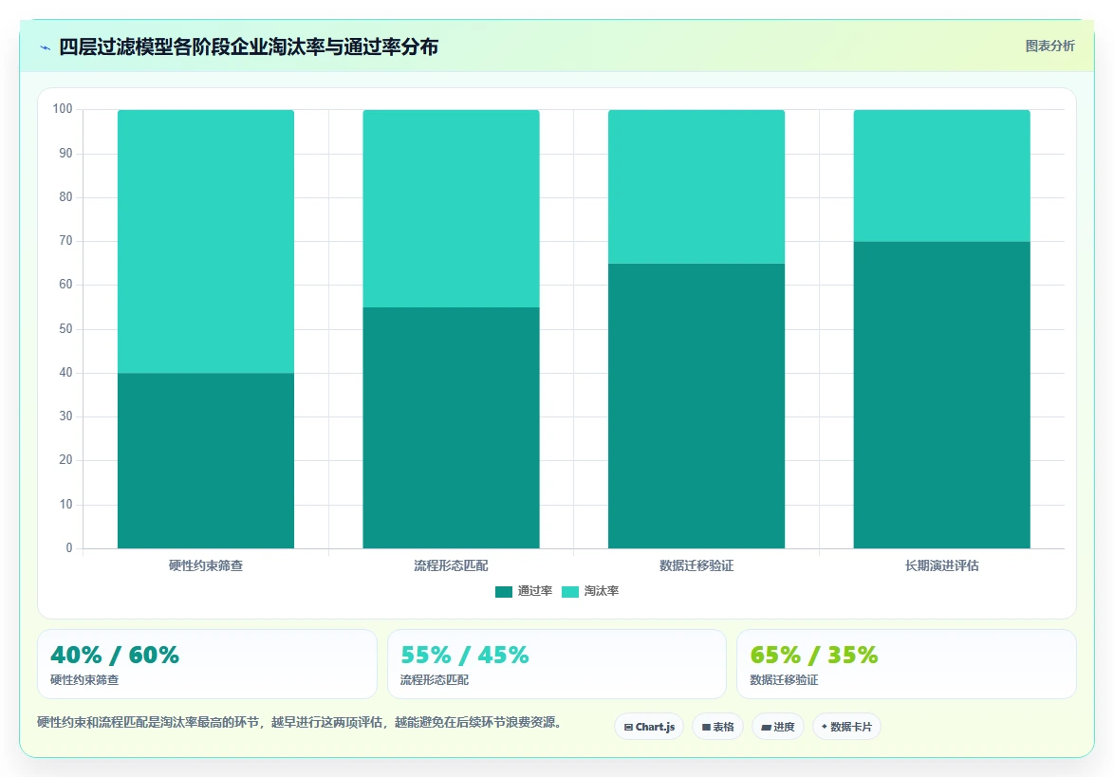Click the summary sentence starting 硬性约束和流程匹配
1114x777 pixels.
[301, 722]
